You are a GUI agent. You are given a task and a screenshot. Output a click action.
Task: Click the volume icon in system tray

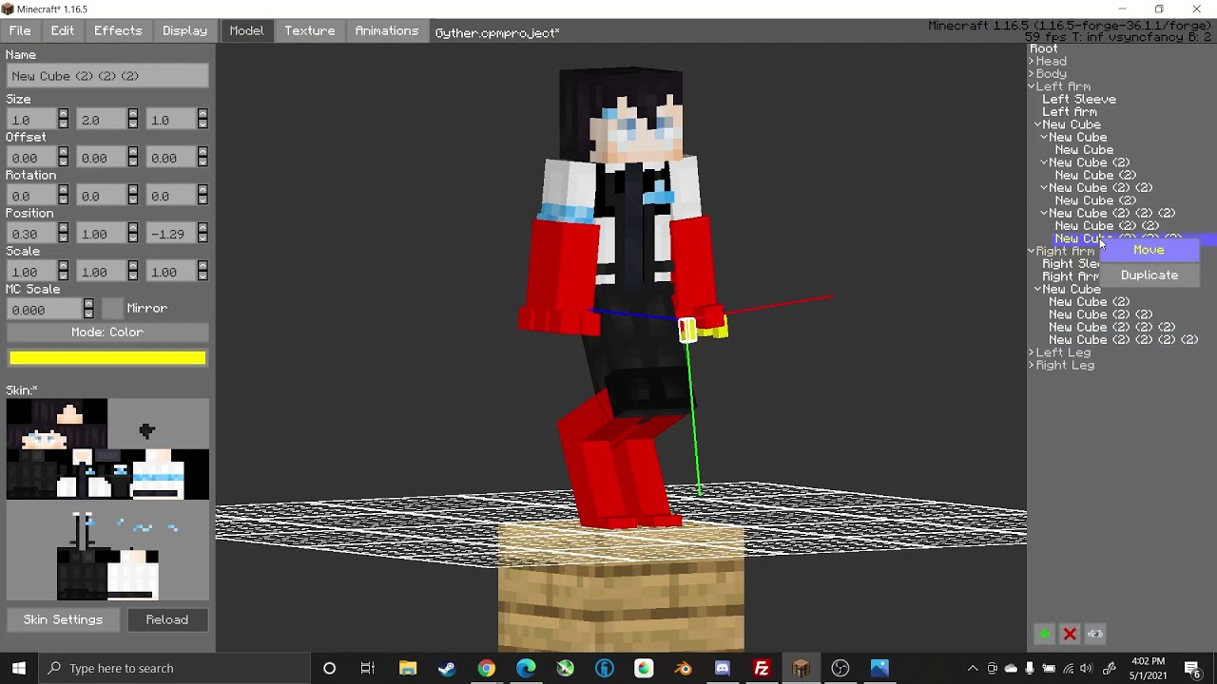coord(1086,668)
